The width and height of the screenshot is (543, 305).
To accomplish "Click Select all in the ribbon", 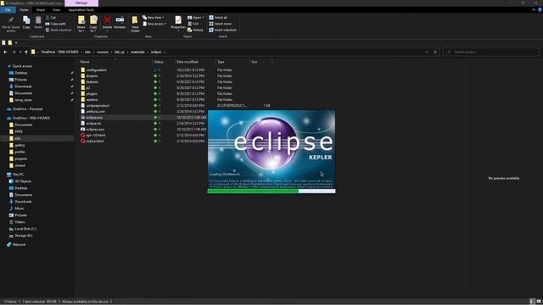I will pos(218,17).
